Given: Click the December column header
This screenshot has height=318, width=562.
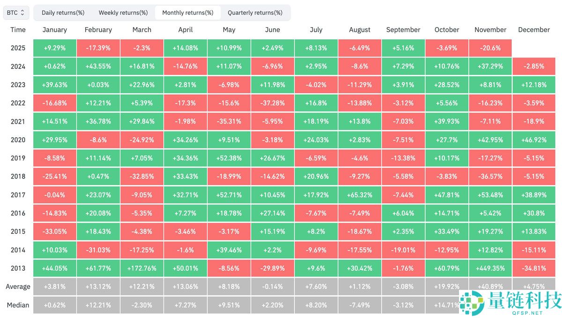Looking at the screenshot, I should [x=534, y=30].
